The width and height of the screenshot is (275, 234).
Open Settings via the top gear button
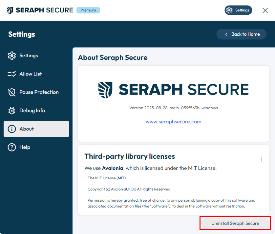tap(238, 10)
